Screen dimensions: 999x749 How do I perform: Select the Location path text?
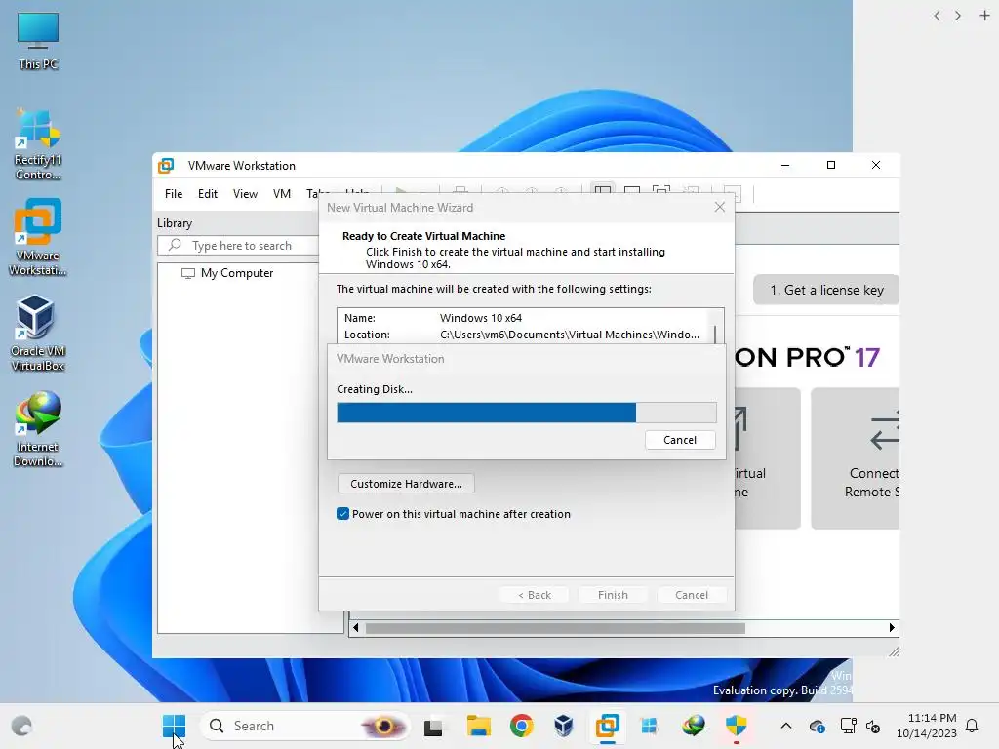pyautogui.click(x=570, y=335)
